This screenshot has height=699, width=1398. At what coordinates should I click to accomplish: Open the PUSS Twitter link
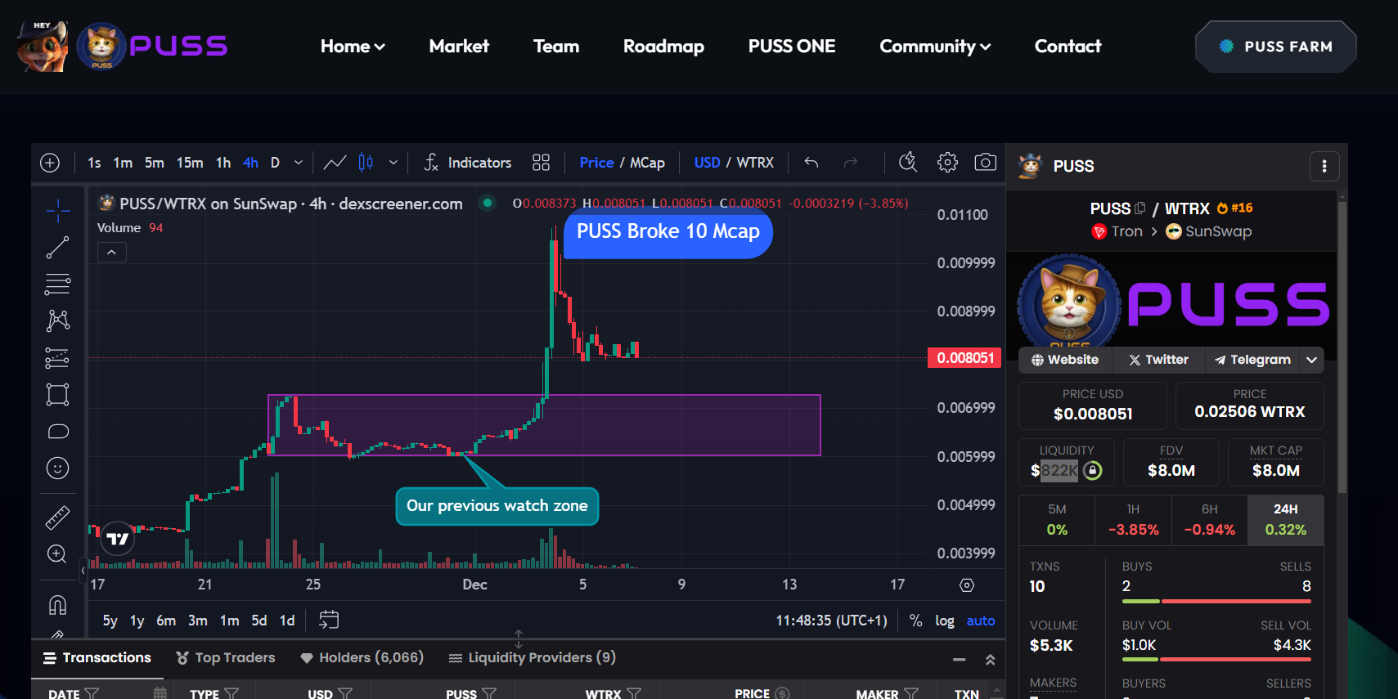[1158, 360]
